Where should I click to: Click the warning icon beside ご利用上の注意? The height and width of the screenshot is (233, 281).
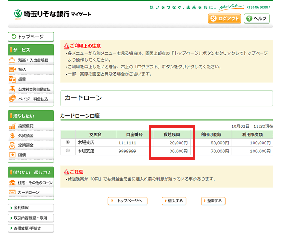[x=66, y=46]
